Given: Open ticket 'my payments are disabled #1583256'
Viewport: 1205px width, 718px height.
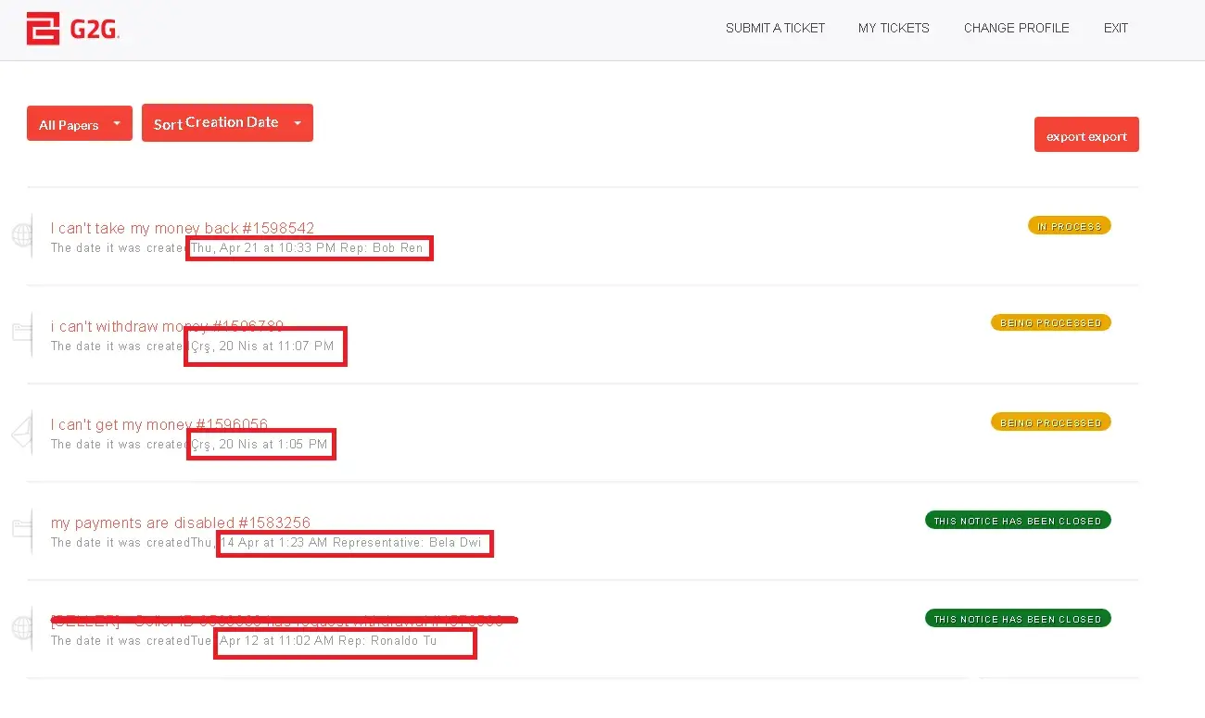Looking at the screenshot, I should [181, 523].
